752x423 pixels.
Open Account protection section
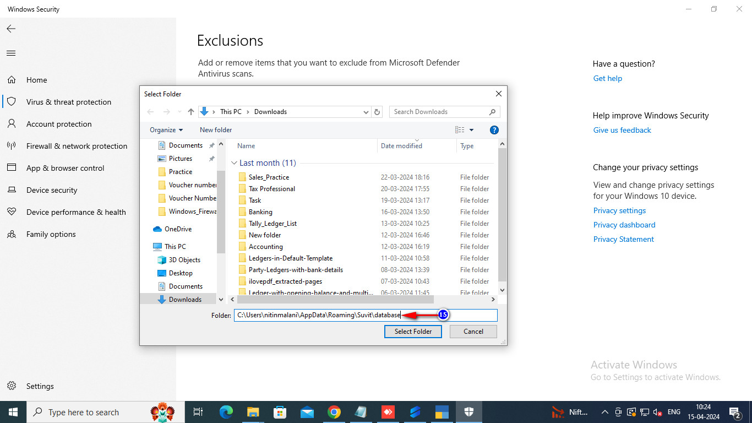[59, 124]
